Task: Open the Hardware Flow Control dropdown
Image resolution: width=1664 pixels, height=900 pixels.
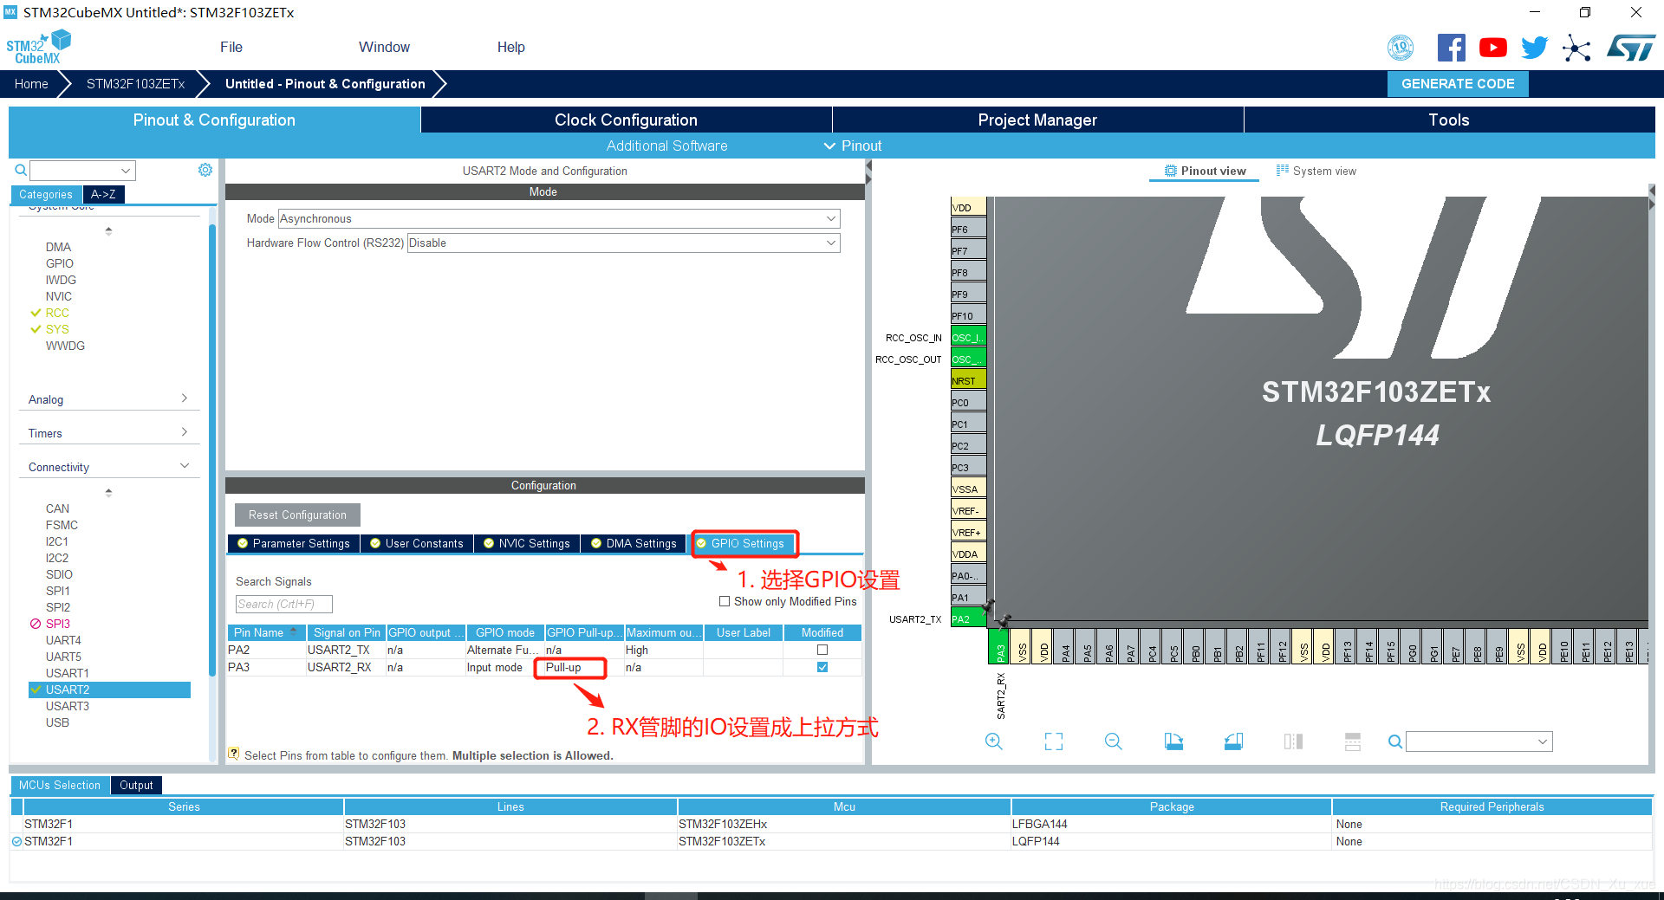Action: tap(623, 243)
